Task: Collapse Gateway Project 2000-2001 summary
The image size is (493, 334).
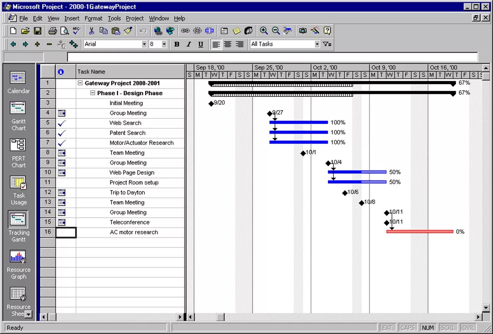Action: 80,83
